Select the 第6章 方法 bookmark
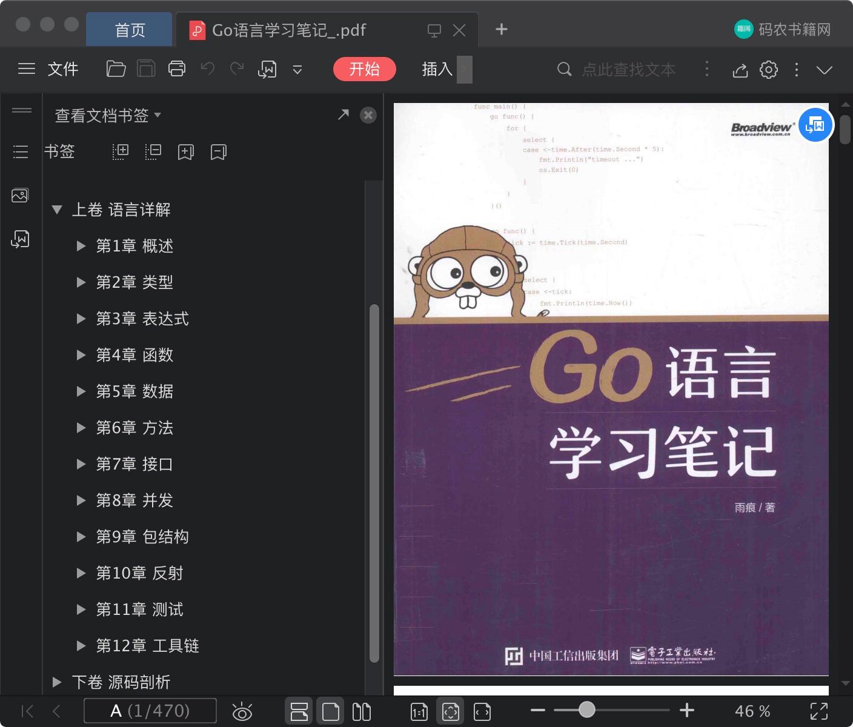 134,428
